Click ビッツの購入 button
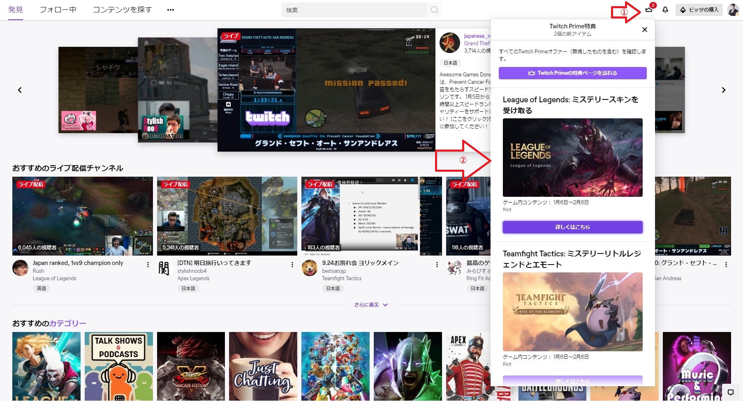Viewport: 743px width, 401px height. (699, 10)
